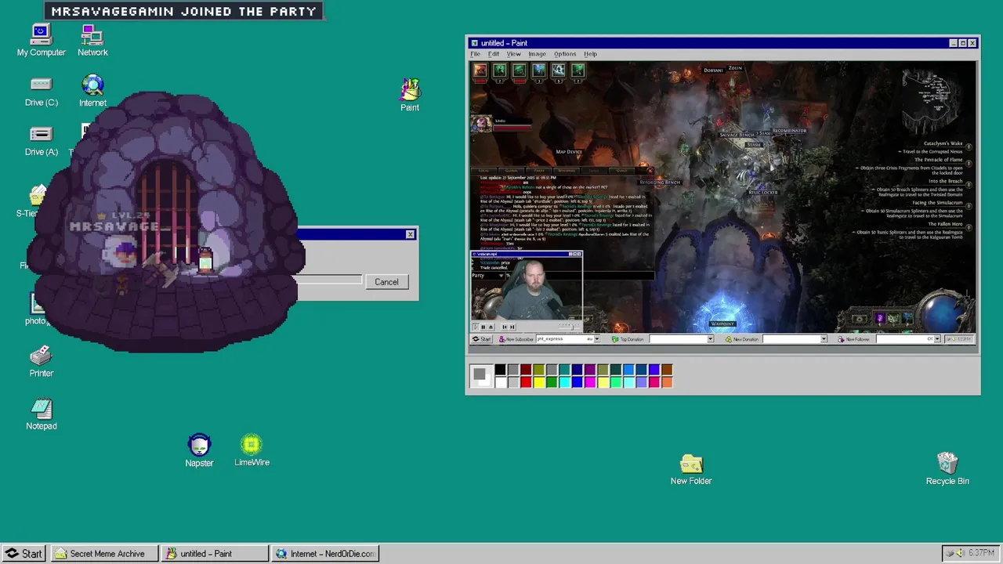
Task: Click the New Follower icon in overlay bar
Action: click(842, 339)
